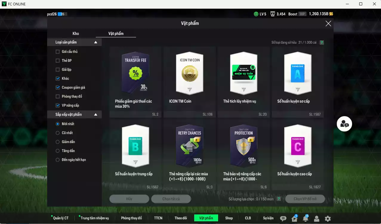381x224 pixels.
Task: Click the Chọn VP để mở button
Action: pos(305,199)
